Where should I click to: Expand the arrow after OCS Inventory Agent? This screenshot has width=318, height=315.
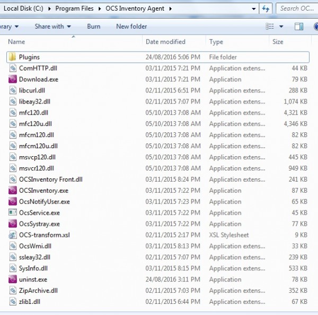coord(170,8)
